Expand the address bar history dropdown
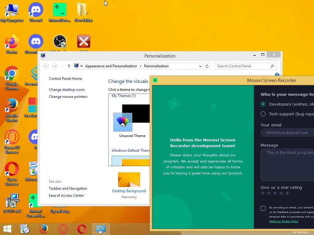The image size is (314, 235). [x=200, y=66]
